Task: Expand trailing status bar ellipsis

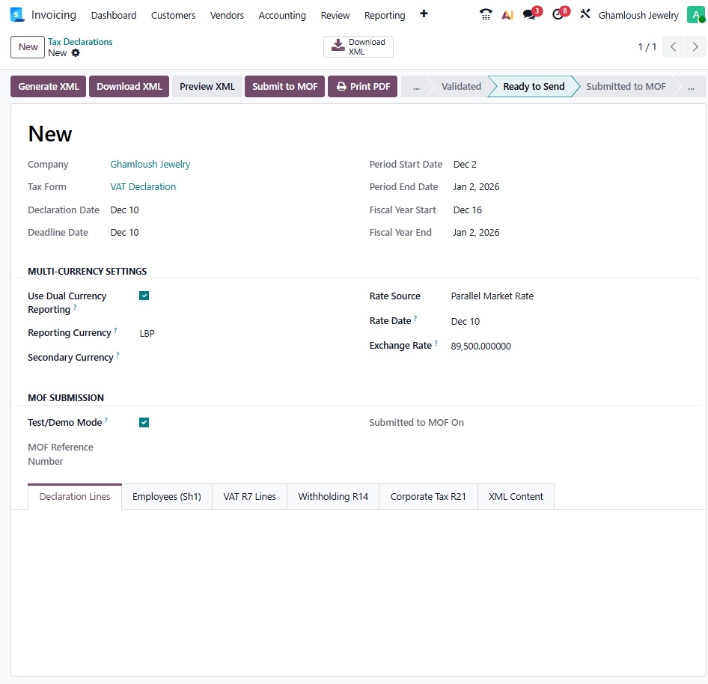Action: click(x=692, y=87)
